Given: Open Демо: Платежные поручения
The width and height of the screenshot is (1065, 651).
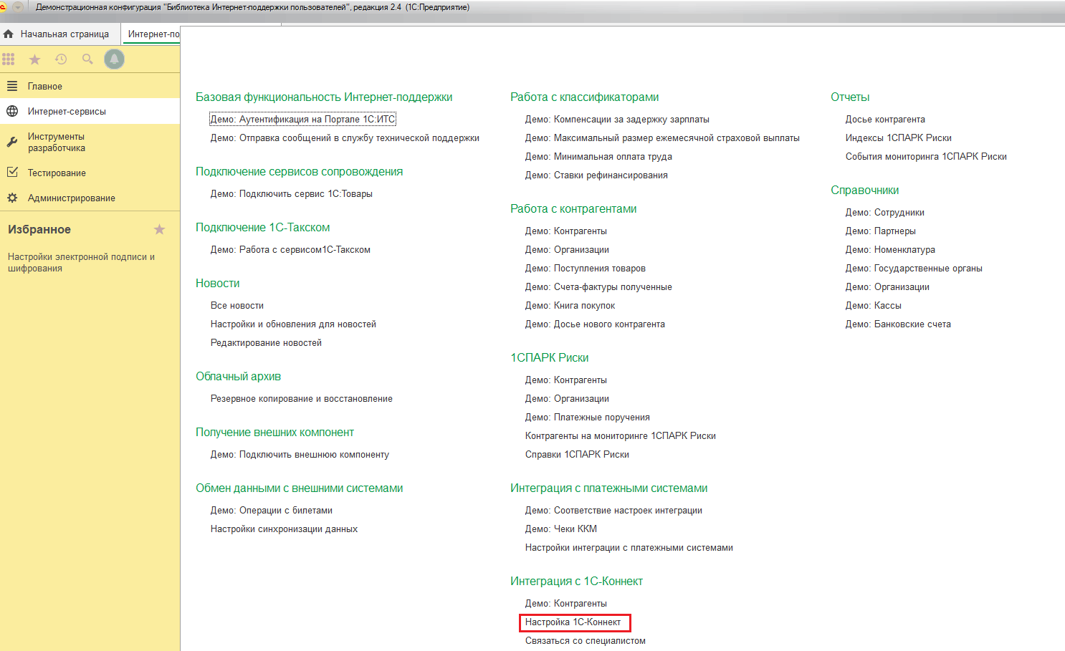Looking at the screenshot, I should pos(588,417).
